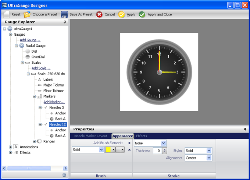This screenshot has width=250, height=180.
Task: Click the Save As Preset disk icon
Action: (x=64, y=14)
